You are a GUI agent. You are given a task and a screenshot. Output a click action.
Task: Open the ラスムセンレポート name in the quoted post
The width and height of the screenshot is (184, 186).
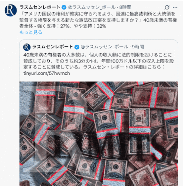coord(53,47)
